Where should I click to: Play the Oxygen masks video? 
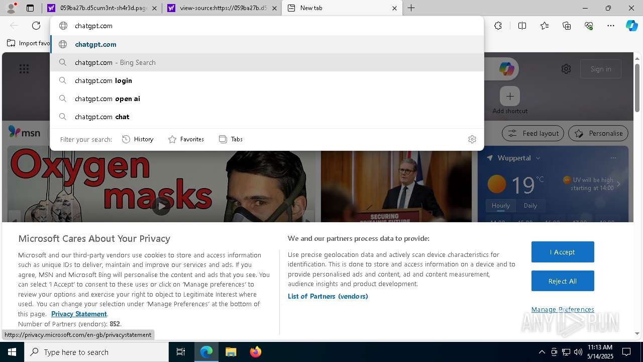tap(161, 205)
